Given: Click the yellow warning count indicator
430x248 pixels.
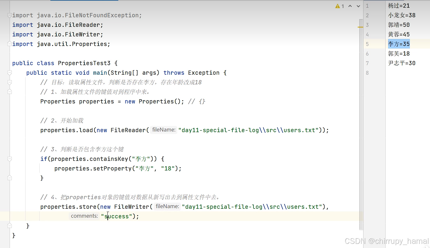Looking at the screenshot, I should [340, 6].
